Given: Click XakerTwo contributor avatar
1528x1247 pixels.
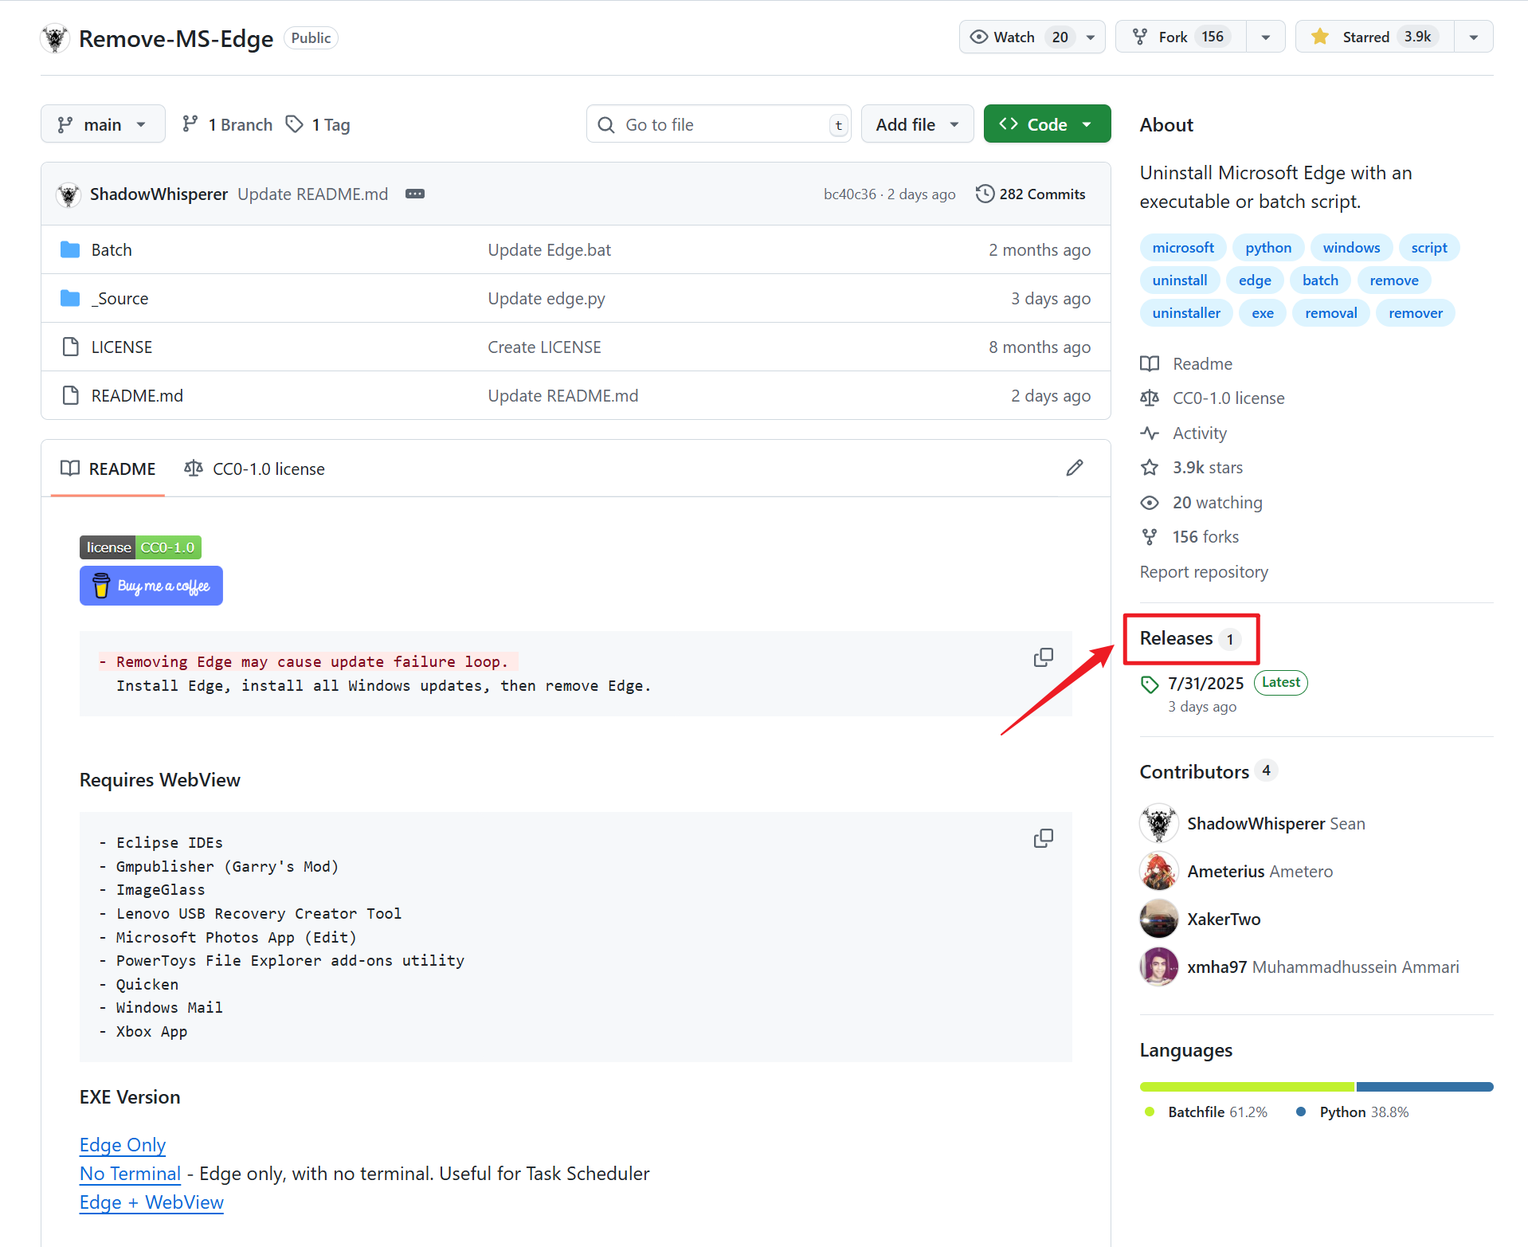Looking at the screenshot, I should 1159,920.
